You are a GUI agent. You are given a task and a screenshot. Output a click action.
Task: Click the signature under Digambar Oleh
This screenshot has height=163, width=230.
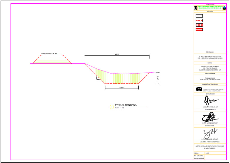210,117
